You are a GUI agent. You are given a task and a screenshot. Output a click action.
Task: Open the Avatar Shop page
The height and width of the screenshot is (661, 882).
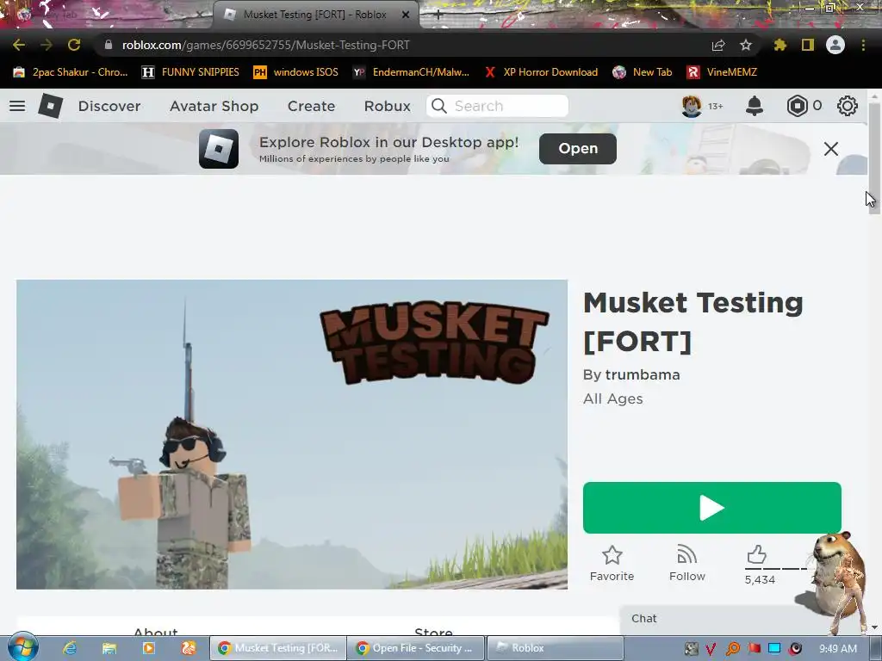[214, 106]
